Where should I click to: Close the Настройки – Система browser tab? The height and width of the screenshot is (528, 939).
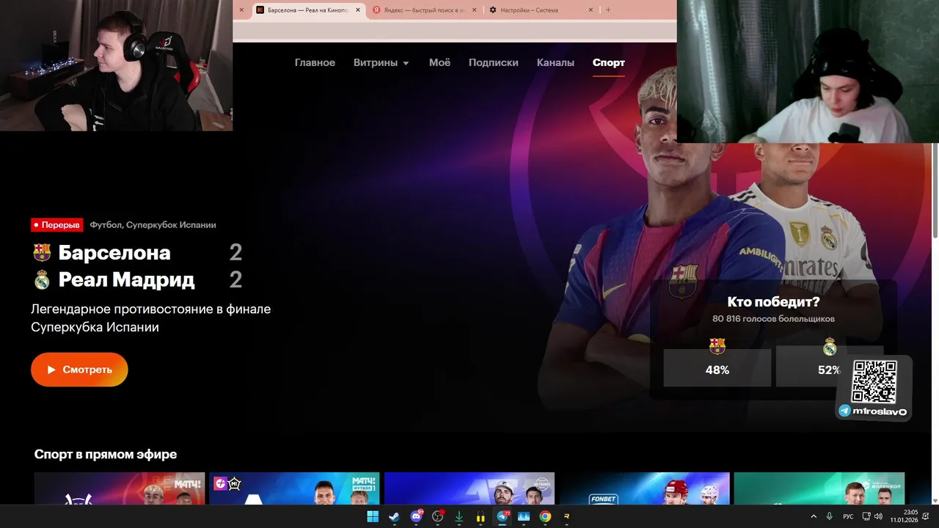click(x=591, y=10)
